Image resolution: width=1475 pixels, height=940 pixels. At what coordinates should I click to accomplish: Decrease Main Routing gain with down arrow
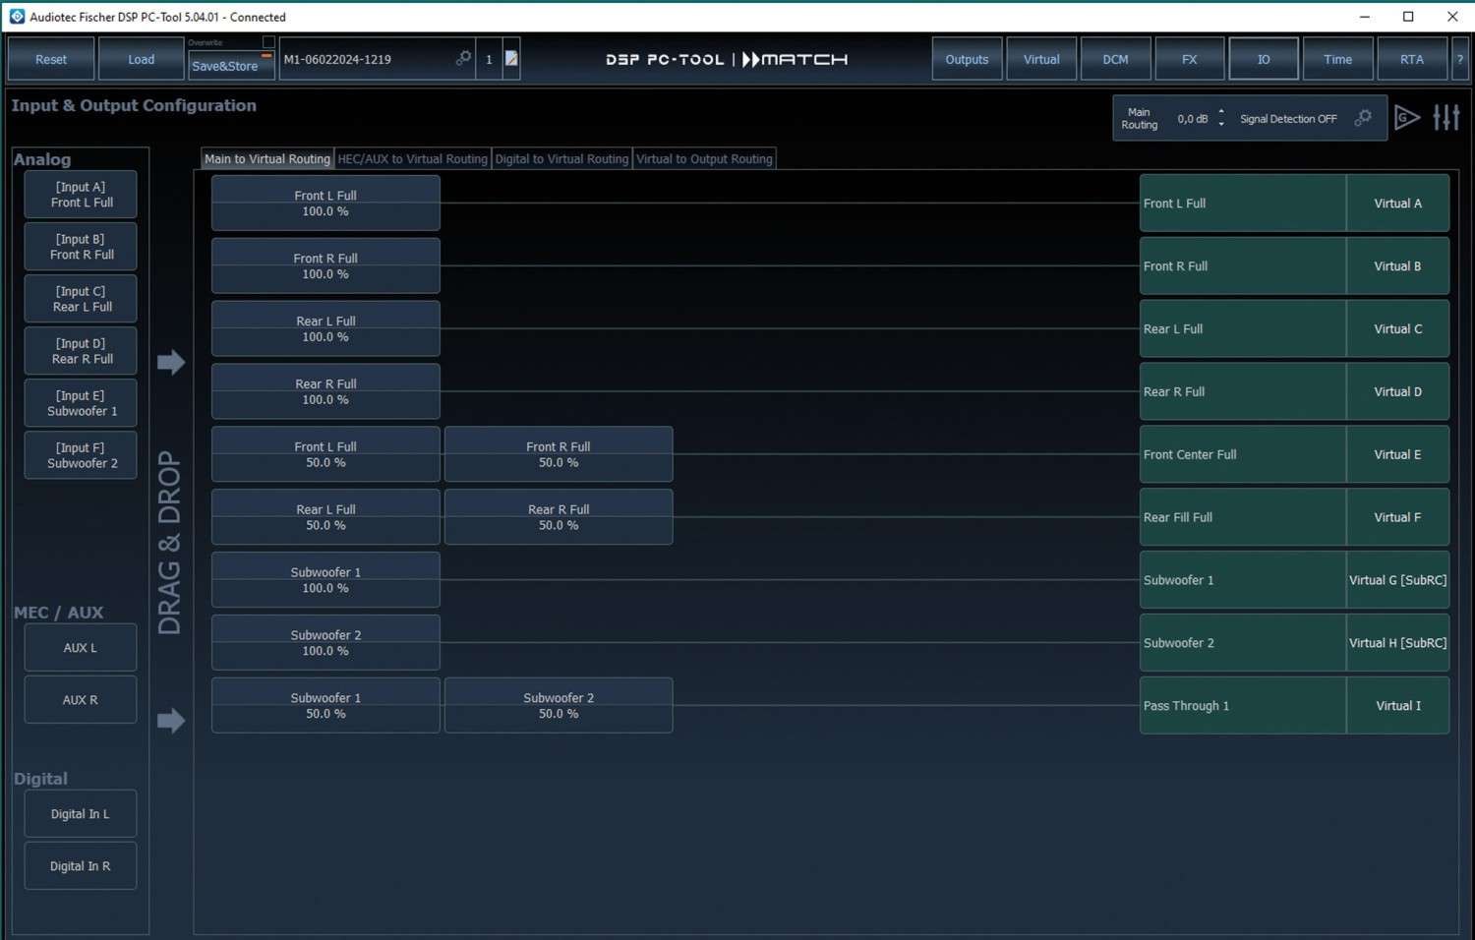coord(1221,125)
